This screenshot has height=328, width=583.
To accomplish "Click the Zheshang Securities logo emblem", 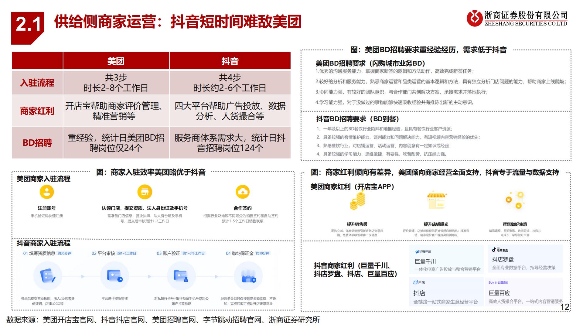I will point(475,18).
